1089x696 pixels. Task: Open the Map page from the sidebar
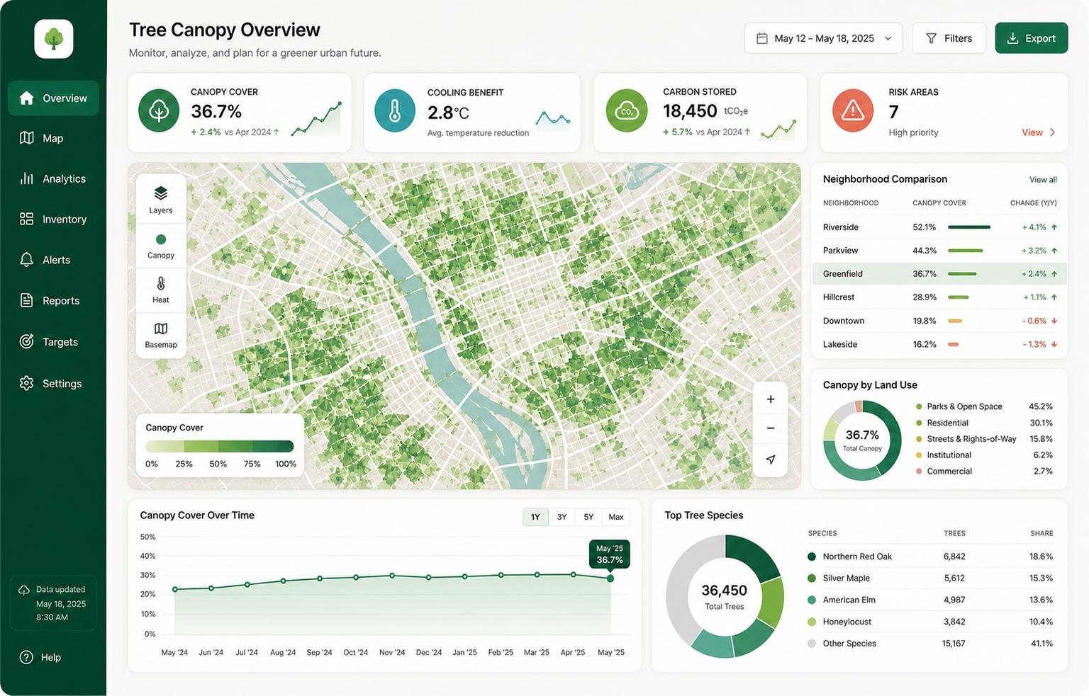click(53, 138)
